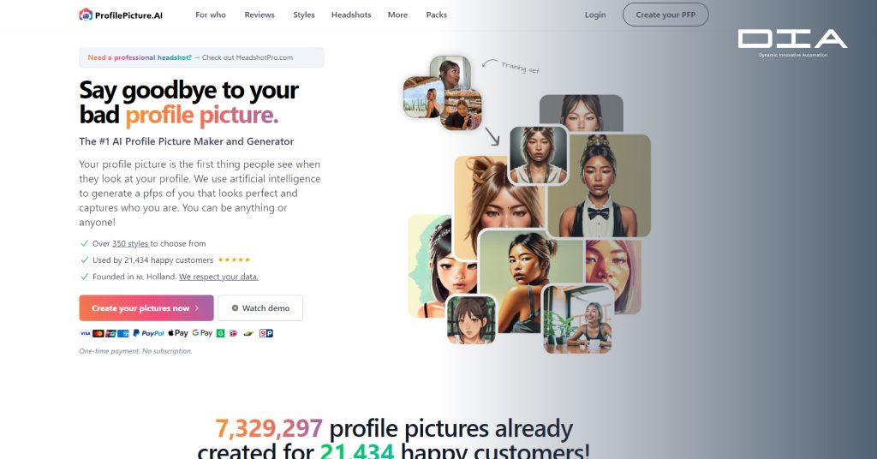The height and width of the screenshot is (459, 877).
Task: Open the Packs page
Action: 436,15
